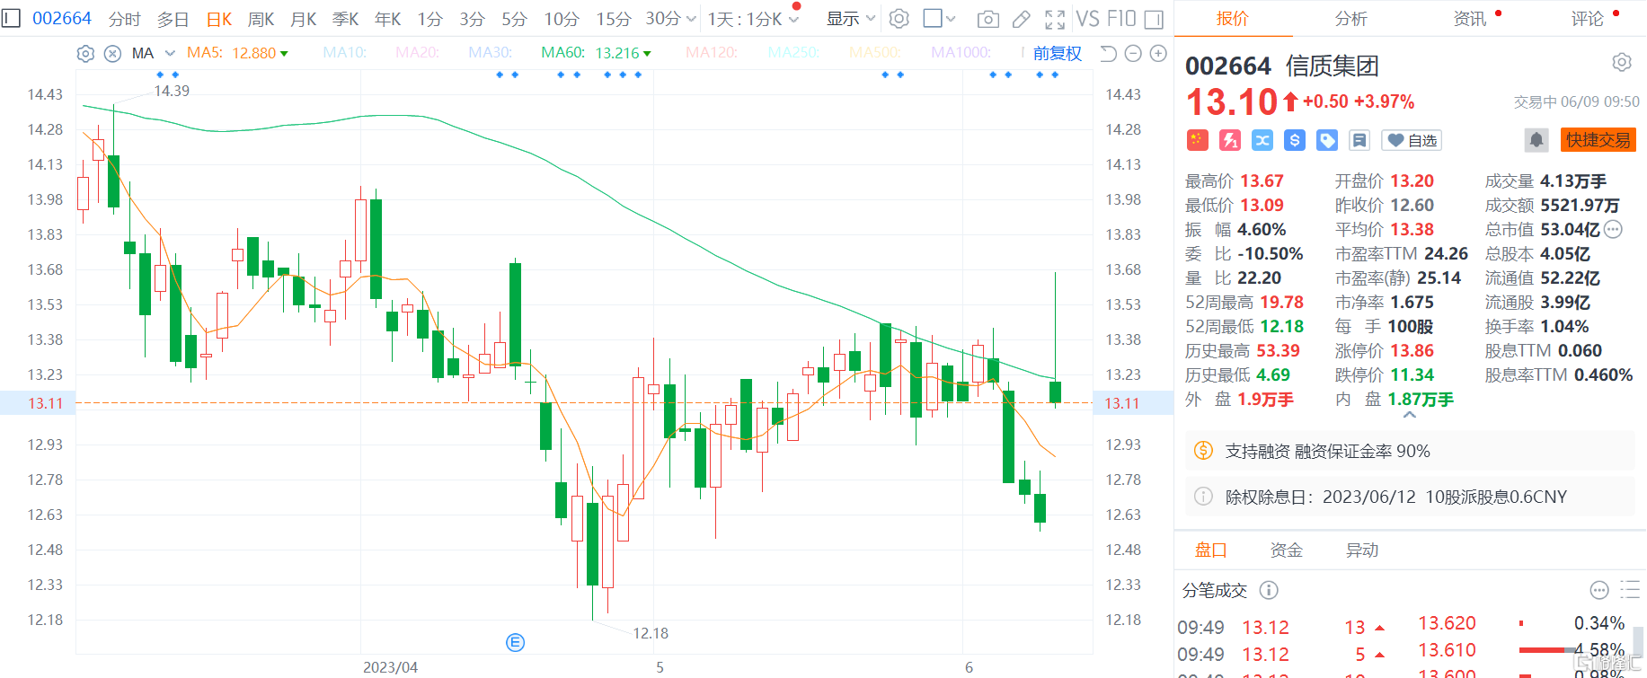Take a chart screenshot with camera icon
The image size is (1647, 678).
point(987,19)
